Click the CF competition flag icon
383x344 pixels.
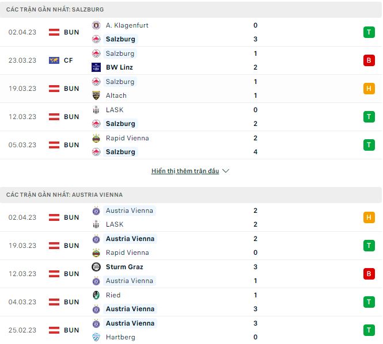click(x=55, y=60)
